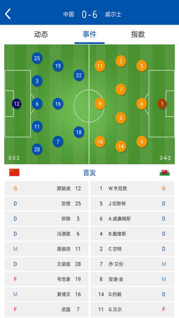Tap the China flag icon
Image resolution: width=179 pixels, height=318 pixels.
[x=14, y=172]
